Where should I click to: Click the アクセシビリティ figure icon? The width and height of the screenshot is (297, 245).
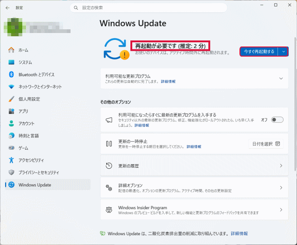click(11, 160)
